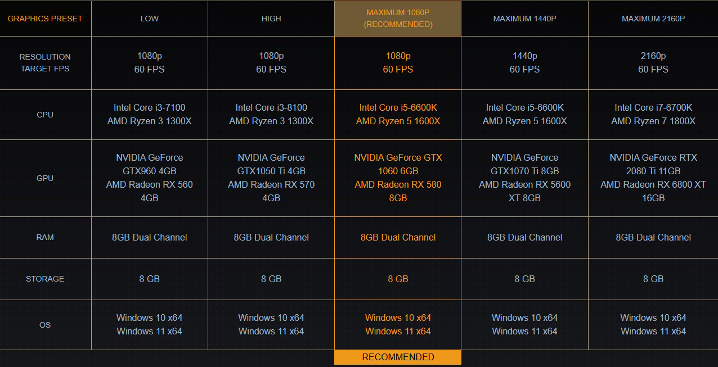The image size is (718, 367).
Task: Select the MAXIMUM 1080P (RECOMMENDED) header
Action: pyautogui.click(x=398, y=19)
